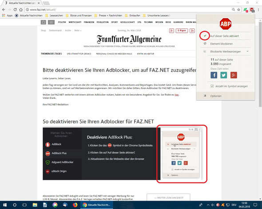Open the 'Unsortierte Lesezeichen' bookmarks folder
This screenshot has height=209, width=262.
tap(157, 15)
